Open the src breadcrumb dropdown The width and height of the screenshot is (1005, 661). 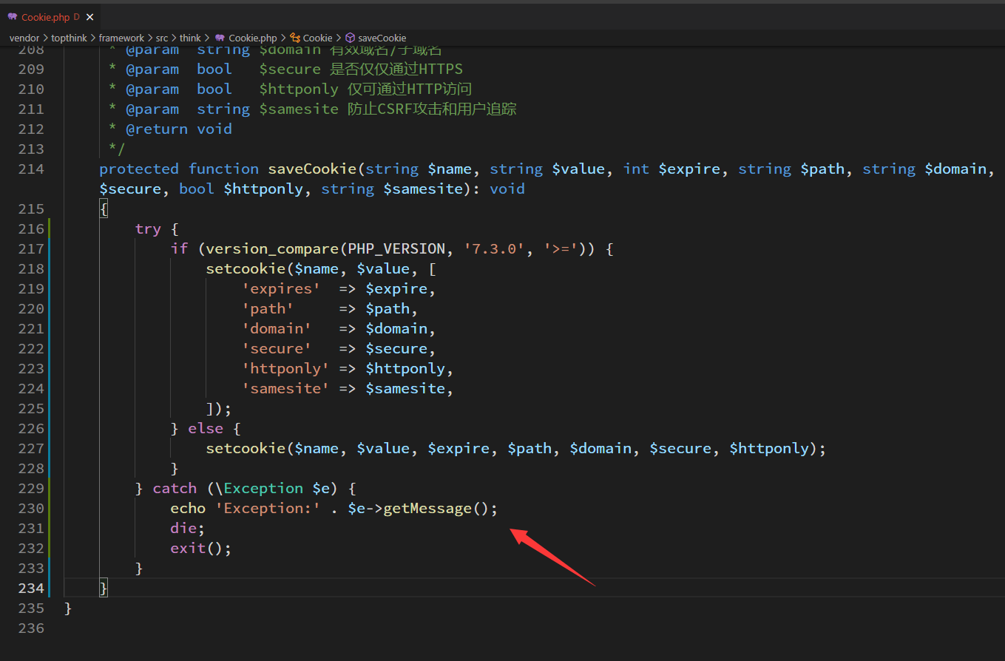[x=161, y=38]
